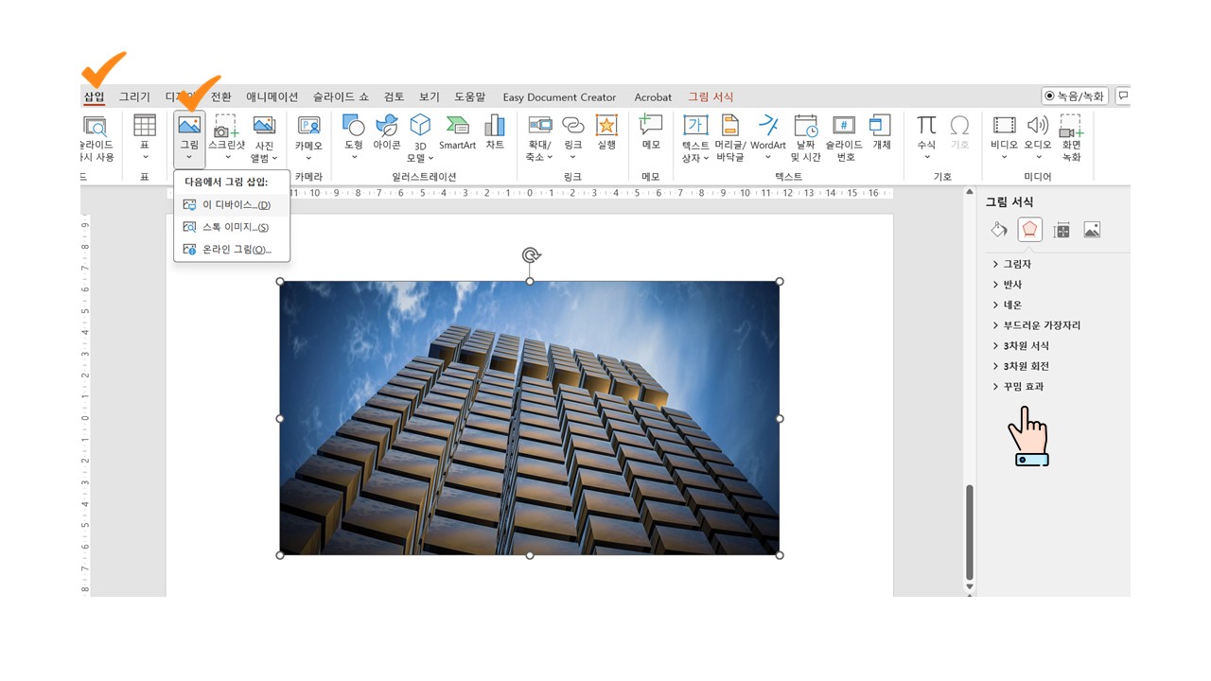Open 머리글/바닥글 (Header/Footer) settings
Screen dimensions: 1211x681
730,139
